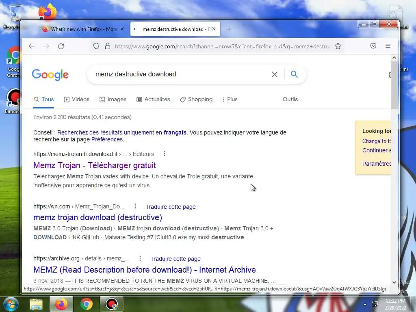Show hidden system tray icons
The image size is (416, 312).
pyautogui.click(x=365, y=304)
